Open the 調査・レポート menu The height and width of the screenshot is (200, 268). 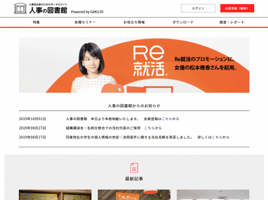232,22
